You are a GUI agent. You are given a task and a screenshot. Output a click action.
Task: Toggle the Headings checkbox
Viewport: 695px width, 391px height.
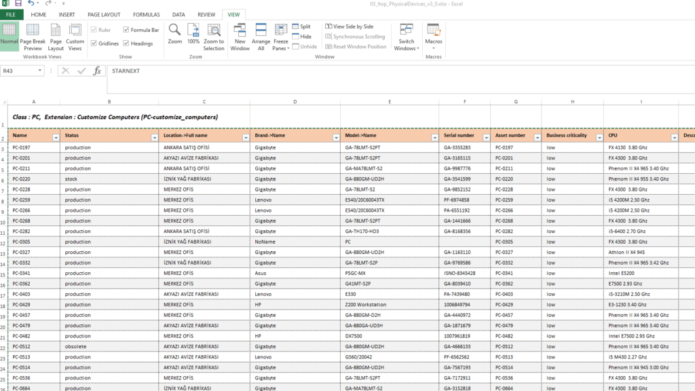126,43
